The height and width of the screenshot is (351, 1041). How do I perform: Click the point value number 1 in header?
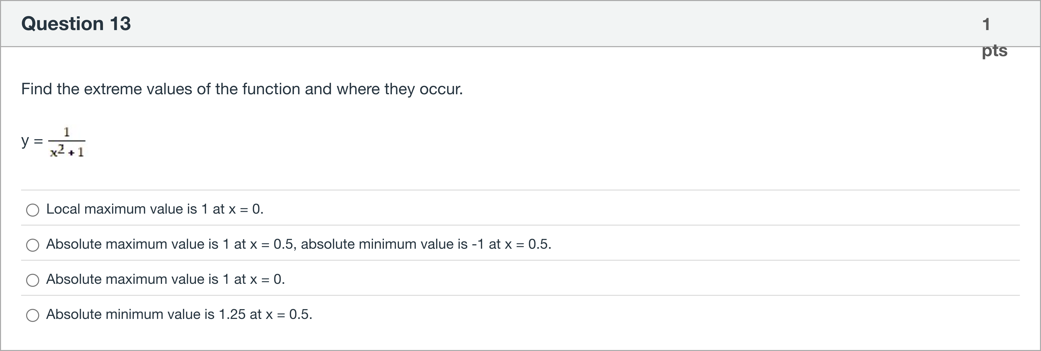[986, 24]
